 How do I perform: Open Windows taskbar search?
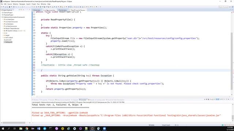9,128
